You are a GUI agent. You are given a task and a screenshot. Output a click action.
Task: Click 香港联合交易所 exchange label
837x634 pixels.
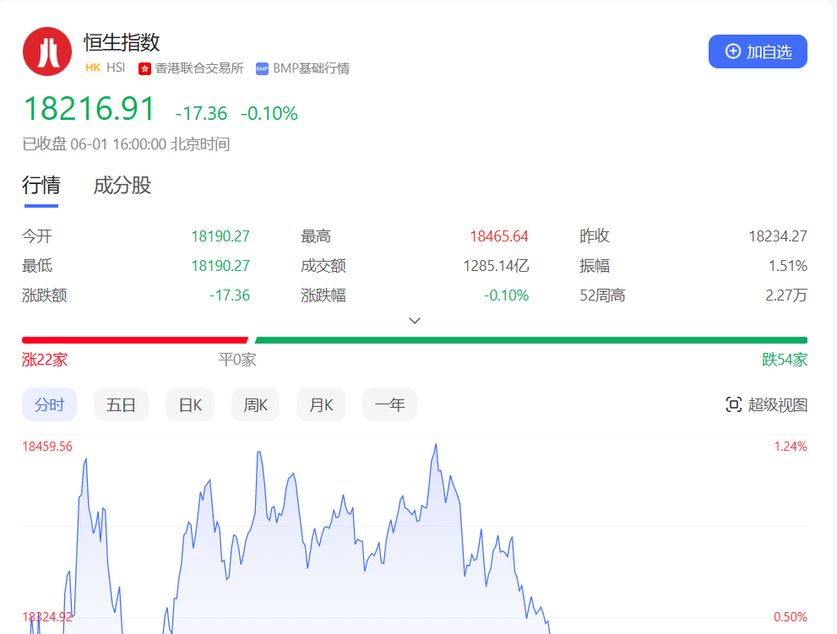[x=199, y=68]
